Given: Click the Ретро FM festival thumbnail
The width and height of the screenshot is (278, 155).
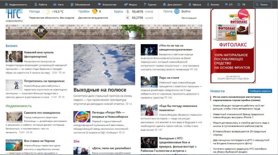Looking at the screenshot, I should [82, 117].
